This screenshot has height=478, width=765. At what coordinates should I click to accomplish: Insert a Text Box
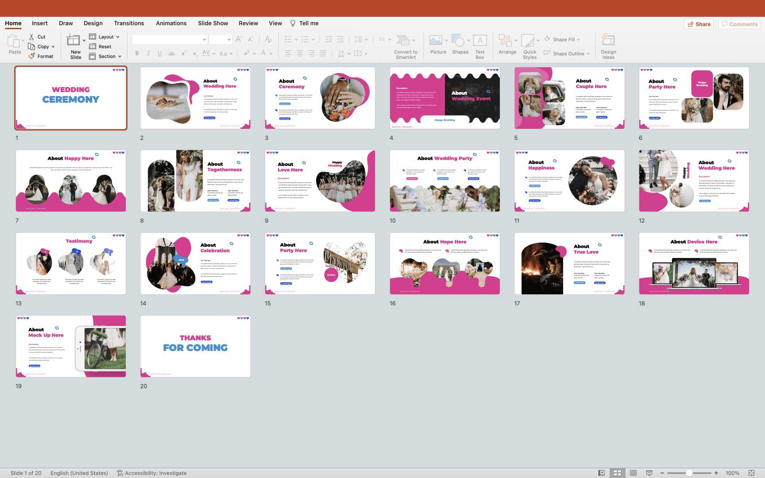[480, 41]
